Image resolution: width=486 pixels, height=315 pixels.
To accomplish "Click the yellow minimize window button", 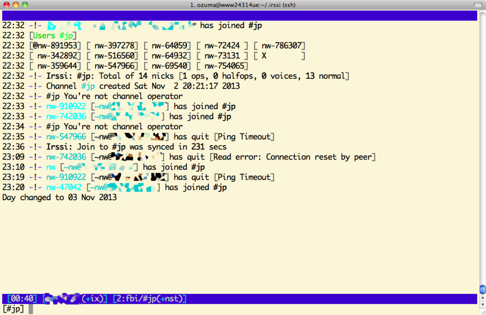I will (x=16, y=5).
